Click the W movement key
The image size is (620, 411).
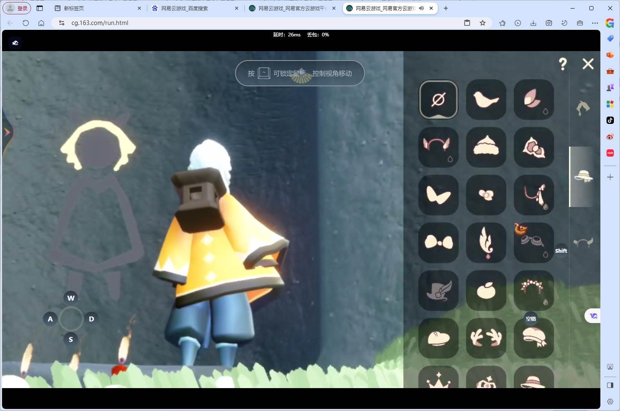(71, 298)
